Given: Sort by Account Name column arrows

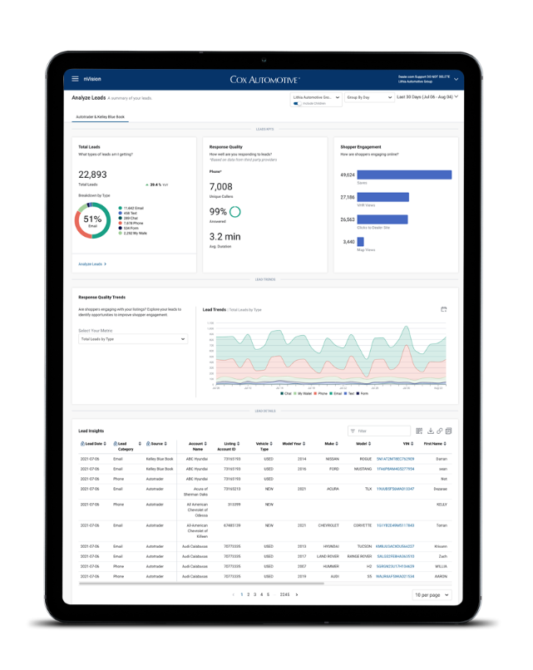Looking at the screenshot, I should point(205,444).
